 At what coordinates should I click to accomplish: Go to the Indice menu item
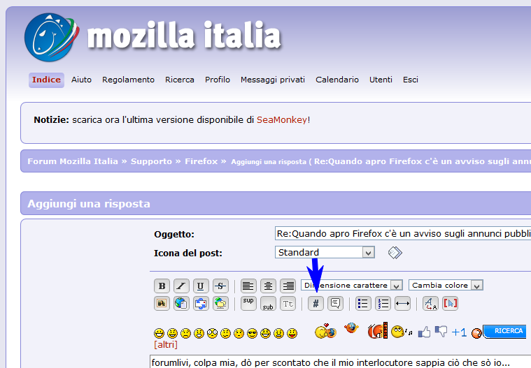click(46, 80)
